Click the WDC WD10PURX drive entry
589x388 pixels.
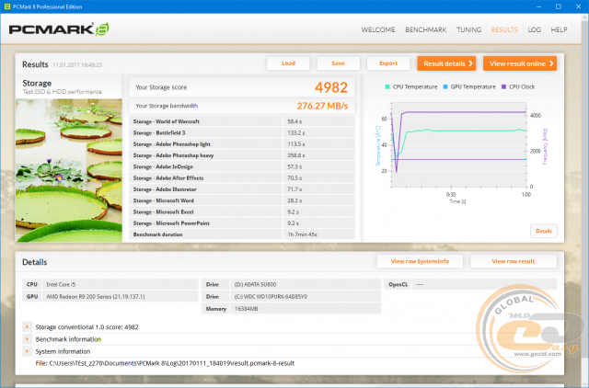(271, 296)
